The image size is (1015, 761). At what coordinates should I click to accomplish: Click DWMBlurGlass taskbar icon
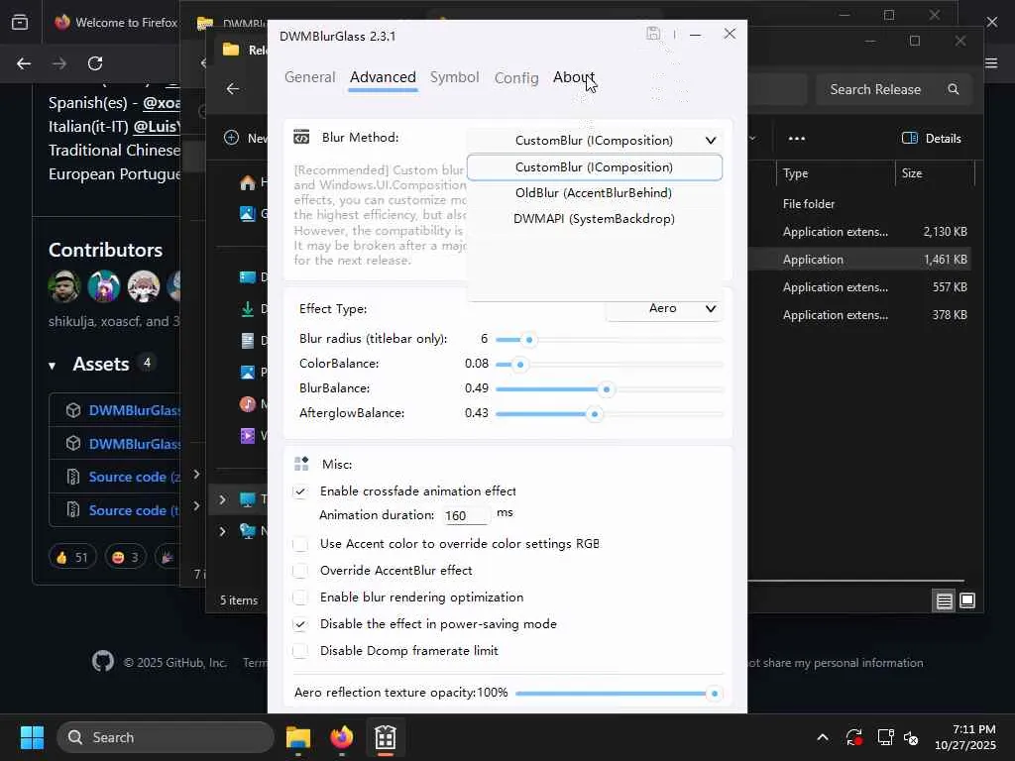[386, 737]
